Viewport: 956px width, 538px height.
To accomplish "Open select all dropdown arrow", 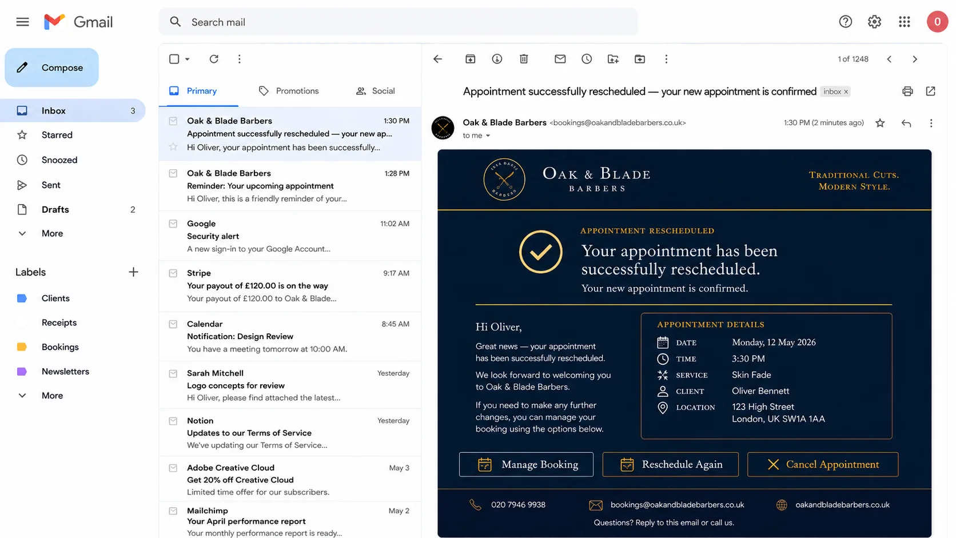I will pyautogui.click(x=187, y=59).
